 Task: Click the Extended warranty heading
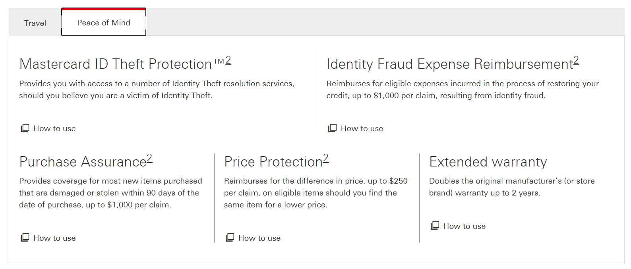tap(488, 162)
